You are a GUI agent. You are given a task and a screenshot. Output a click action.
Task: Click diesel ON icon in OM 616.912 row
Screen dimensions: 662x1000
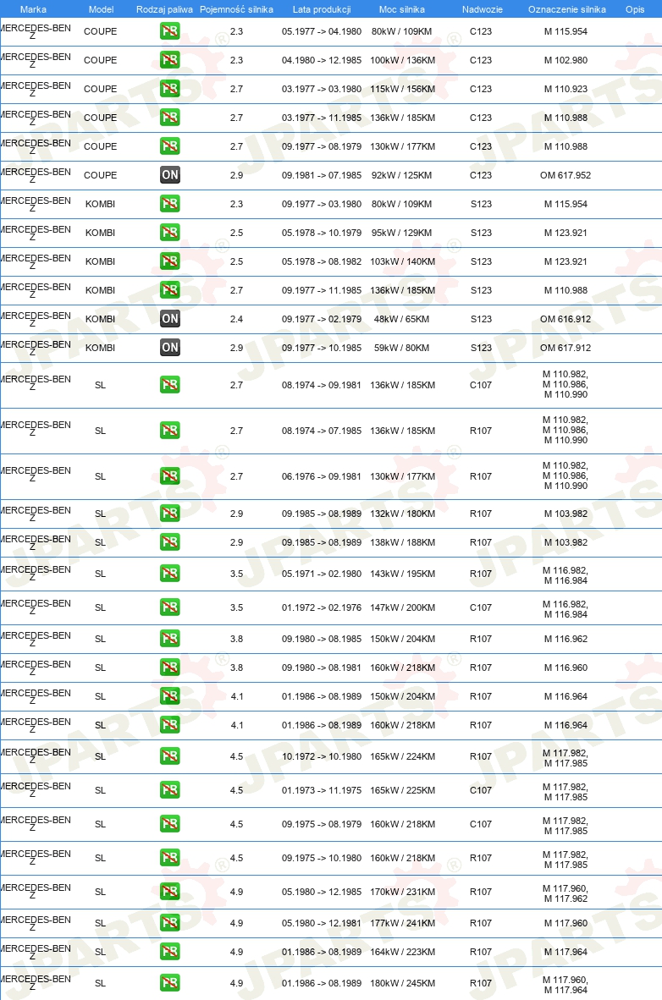(x=170, y=318)
